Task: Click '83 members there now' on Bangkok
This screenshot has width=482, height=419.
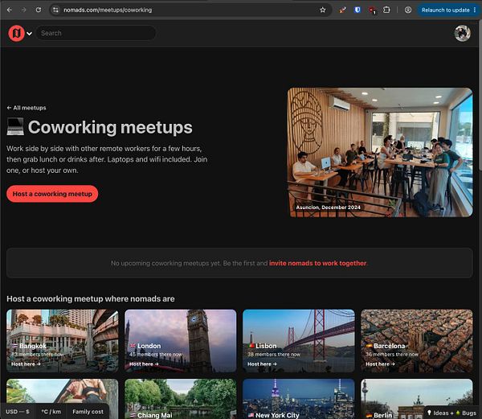Action: tap(38, 355)
